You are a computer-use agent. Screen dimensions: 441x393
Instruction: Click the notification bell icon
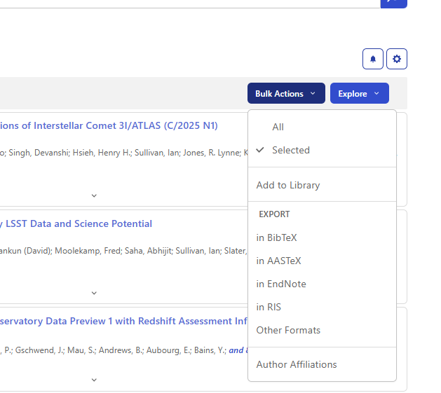tap(372, 59)
